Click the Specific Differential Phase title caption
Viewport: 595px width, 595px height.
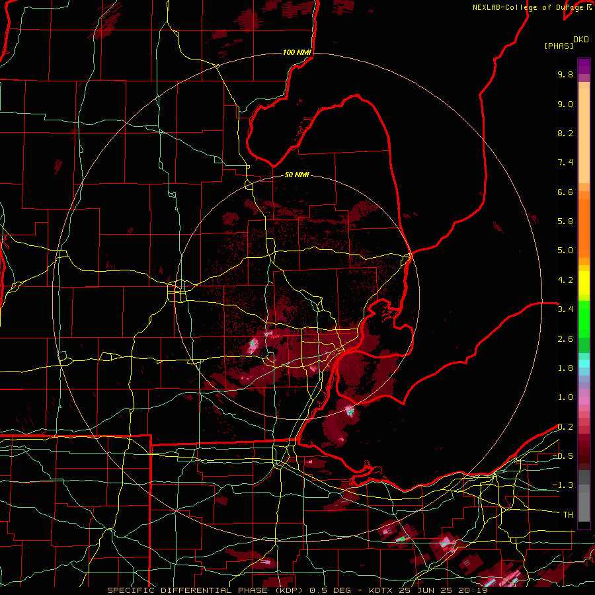(x=206, y=590)
